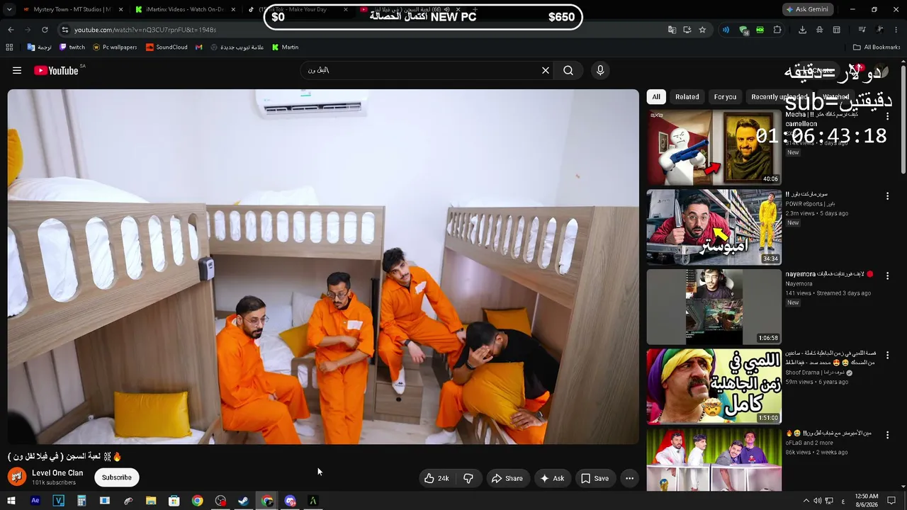Screen dimensions: 907x510
Task: Reload the current page
Action: [45, 30]
